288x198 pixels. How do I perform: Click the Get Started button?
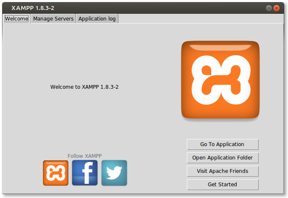223,185
